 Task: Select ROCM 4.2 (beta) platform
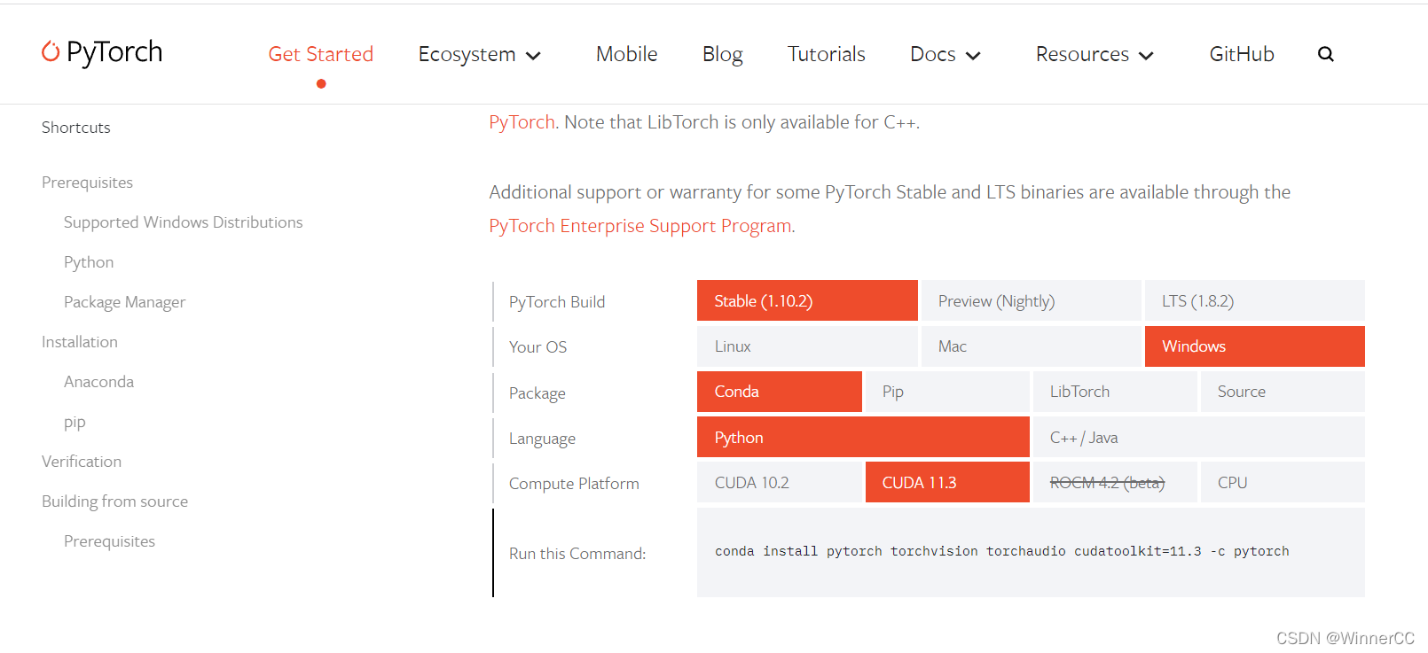coord(1115,482)
